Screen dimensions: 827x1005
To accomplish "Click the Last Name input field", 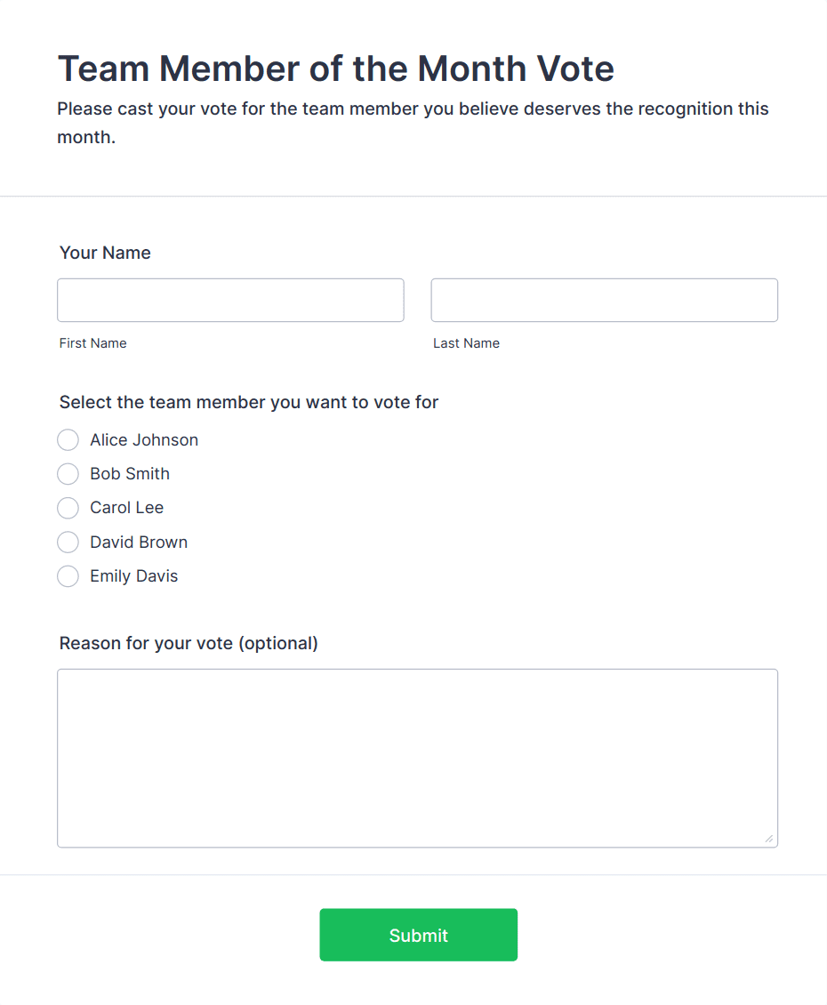I will [x=604, y=300].
